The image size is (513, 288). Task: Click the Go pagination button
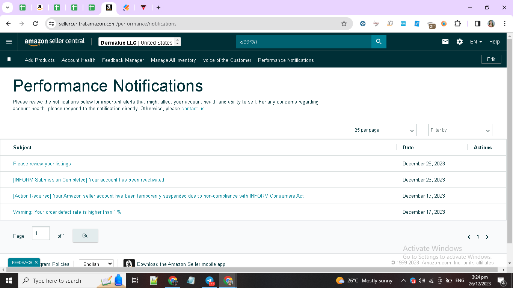tap(85, 235)
